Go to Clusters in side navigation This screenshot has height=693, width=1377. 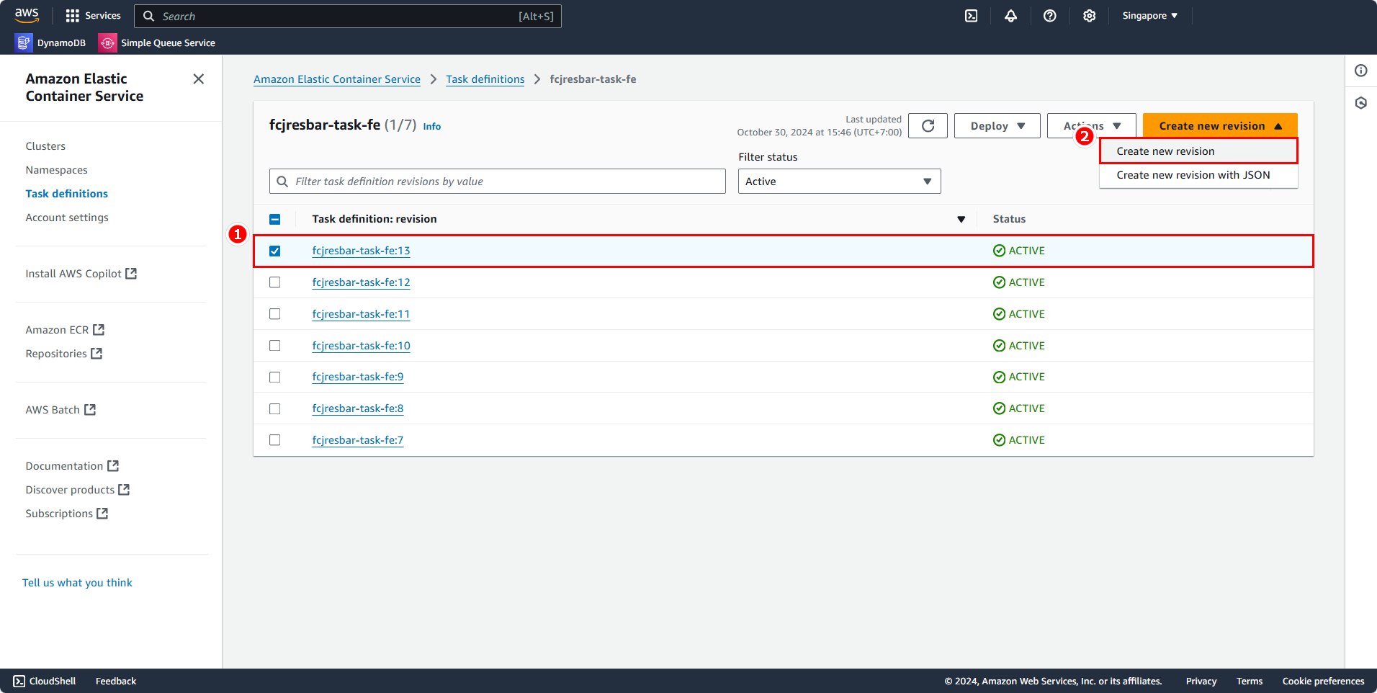45,146
